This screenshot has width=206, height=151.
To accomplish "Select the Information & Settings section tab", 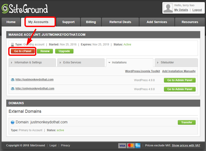I will [x=32, y=63].
